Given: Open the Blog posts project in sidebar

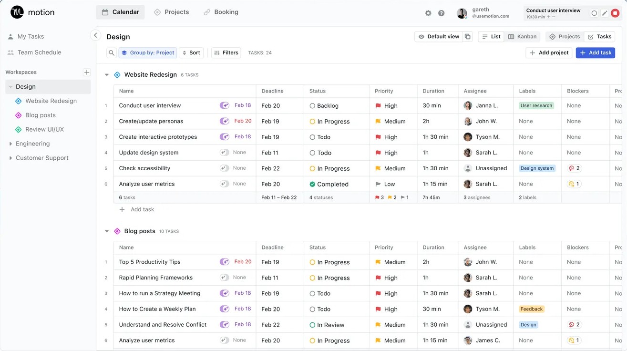Looking at the screenshot, I should [x=41, y=115].
